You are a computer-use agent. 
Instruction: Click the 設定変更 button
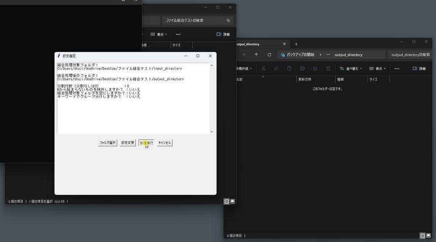(128, 143)
